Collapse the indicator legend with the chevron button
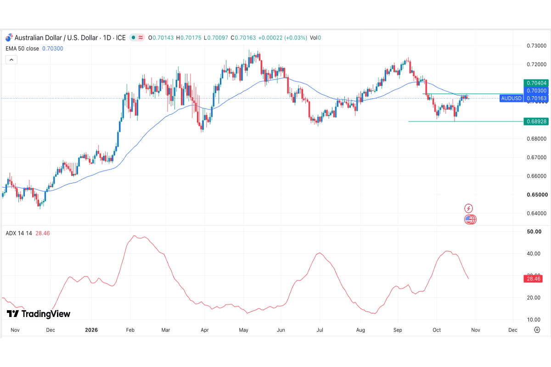This screenshot has height=367, width=551. pos(11,60)
